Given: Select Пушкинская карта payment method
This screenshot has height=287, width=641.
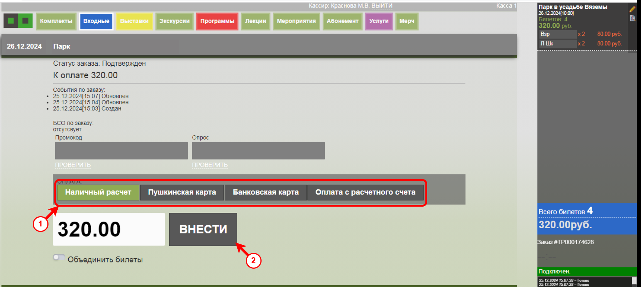Looking at the screenshot, I should pos(182,192).
